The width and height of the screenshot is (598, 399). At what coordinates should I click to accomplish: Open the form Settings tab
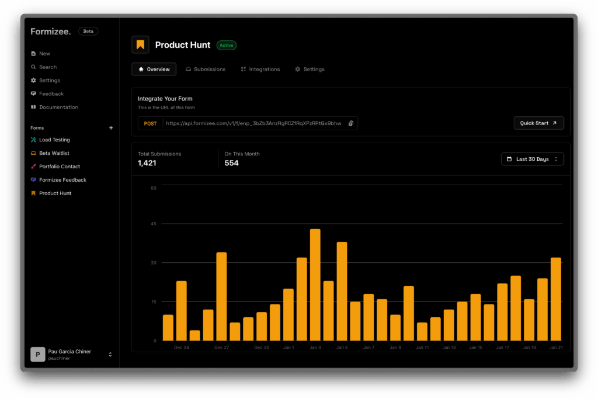click(x=310, y=69)
